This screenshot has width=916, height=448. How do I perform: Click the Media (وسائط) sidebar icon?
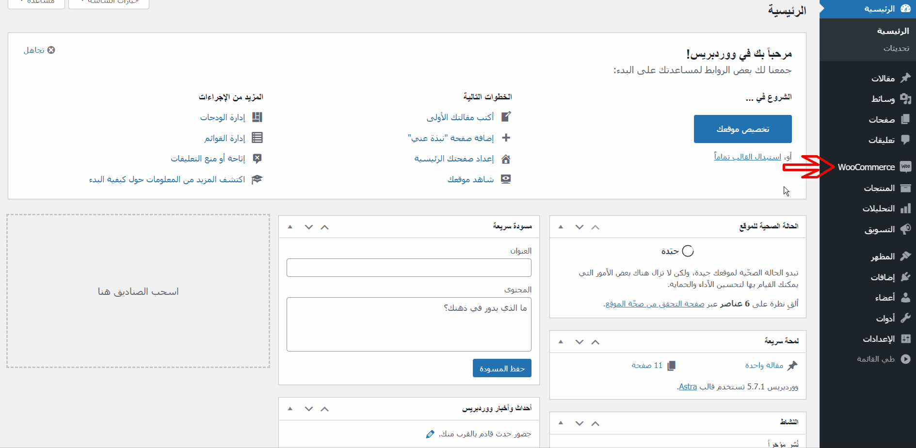905,98
